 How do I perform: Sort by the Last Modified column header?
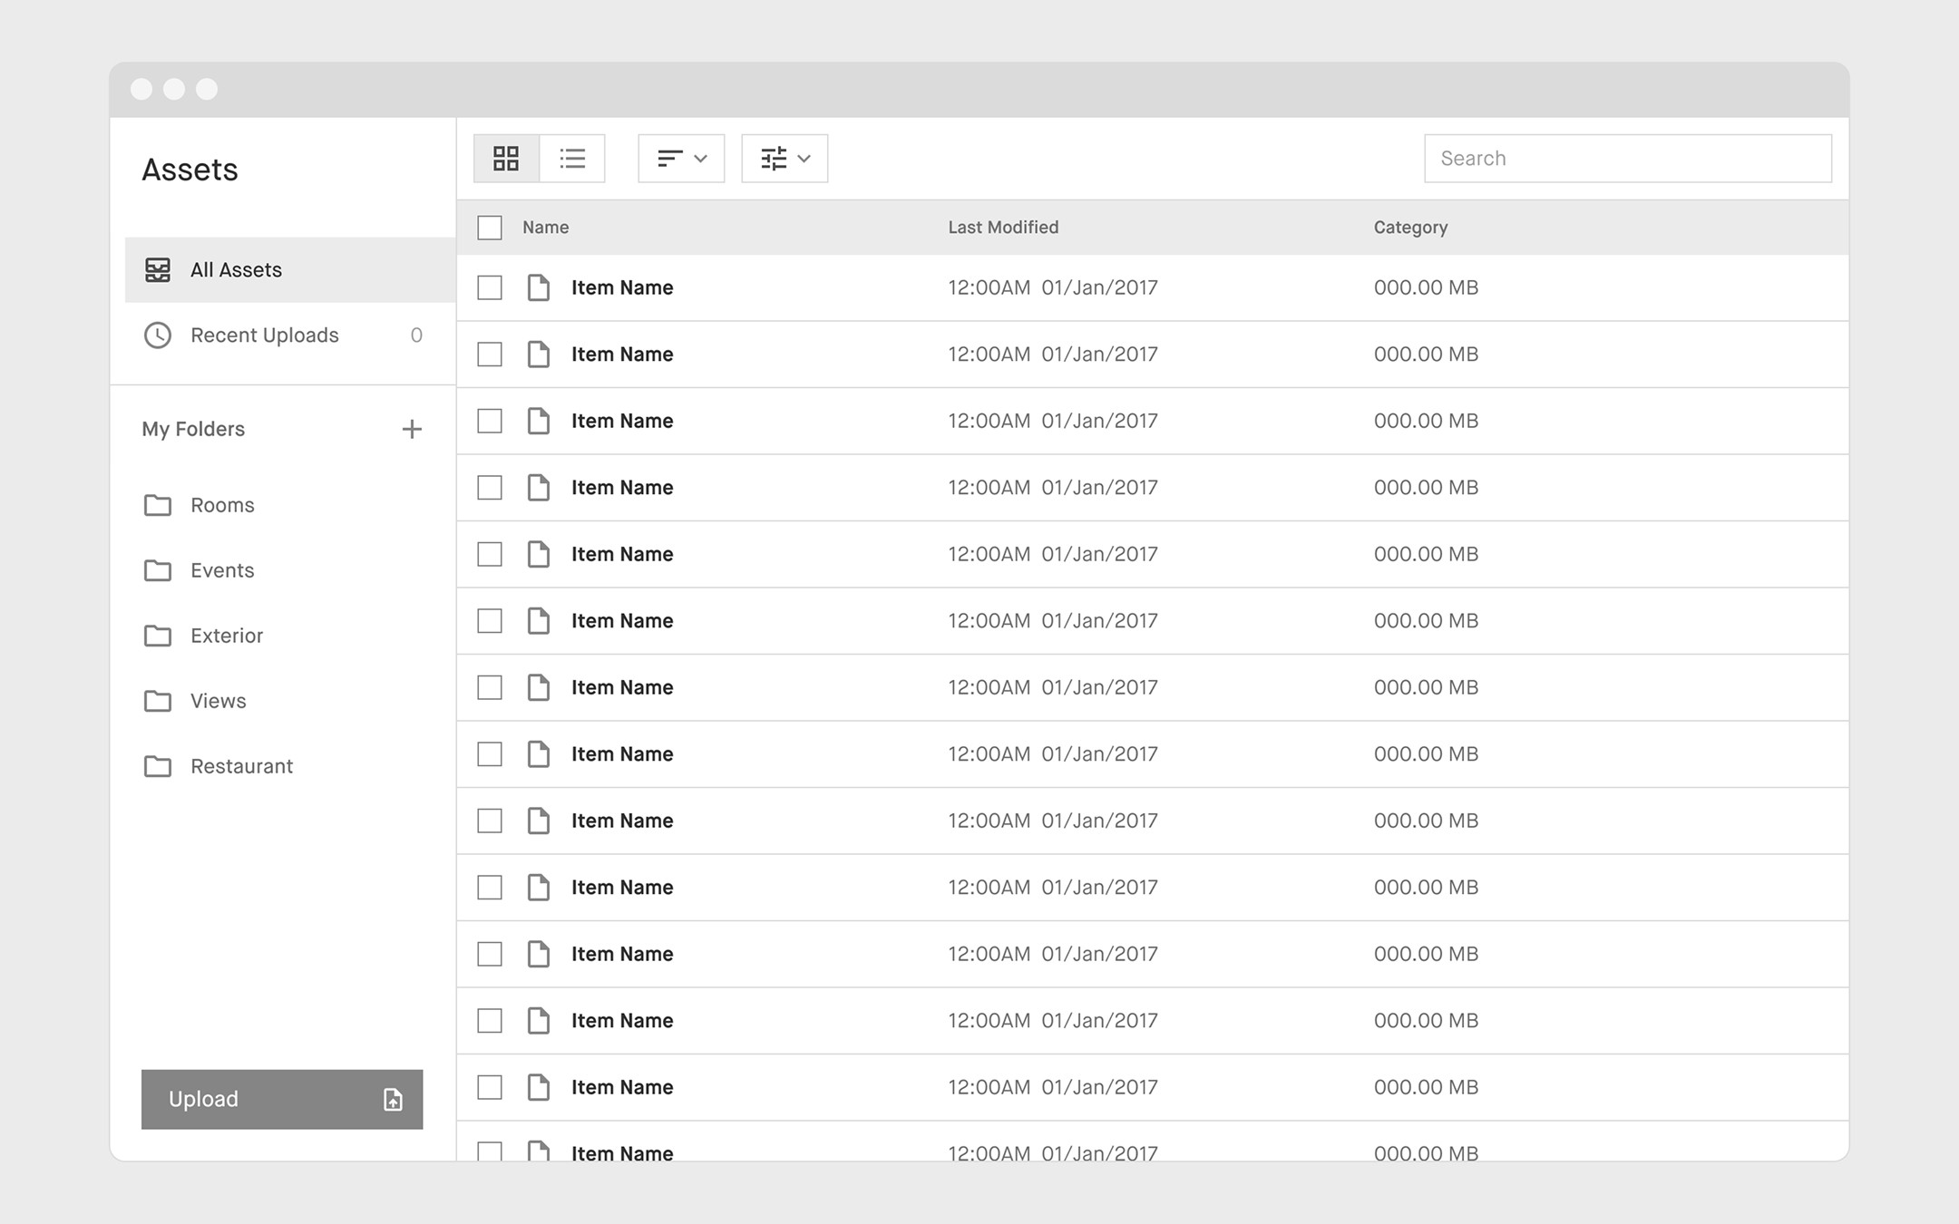[1003, 228]
